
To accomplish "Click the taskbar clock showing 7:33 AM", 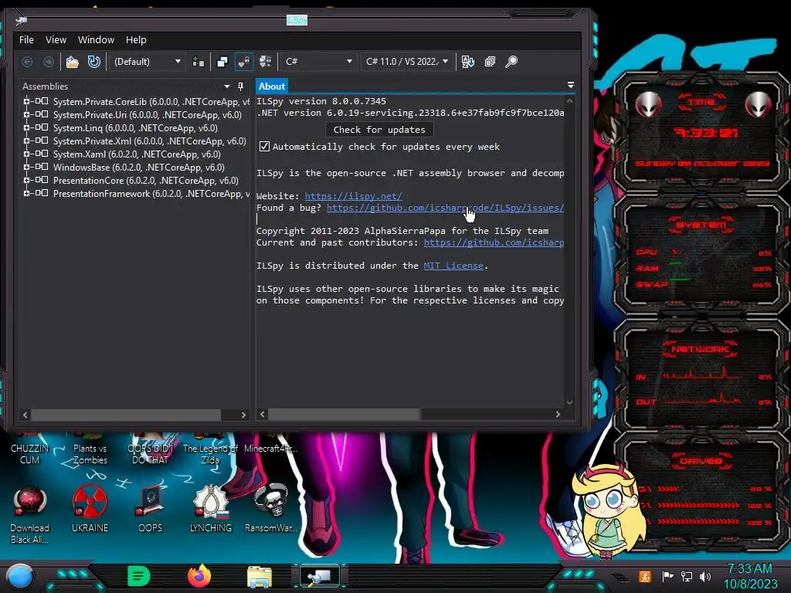I will (750, 576).
